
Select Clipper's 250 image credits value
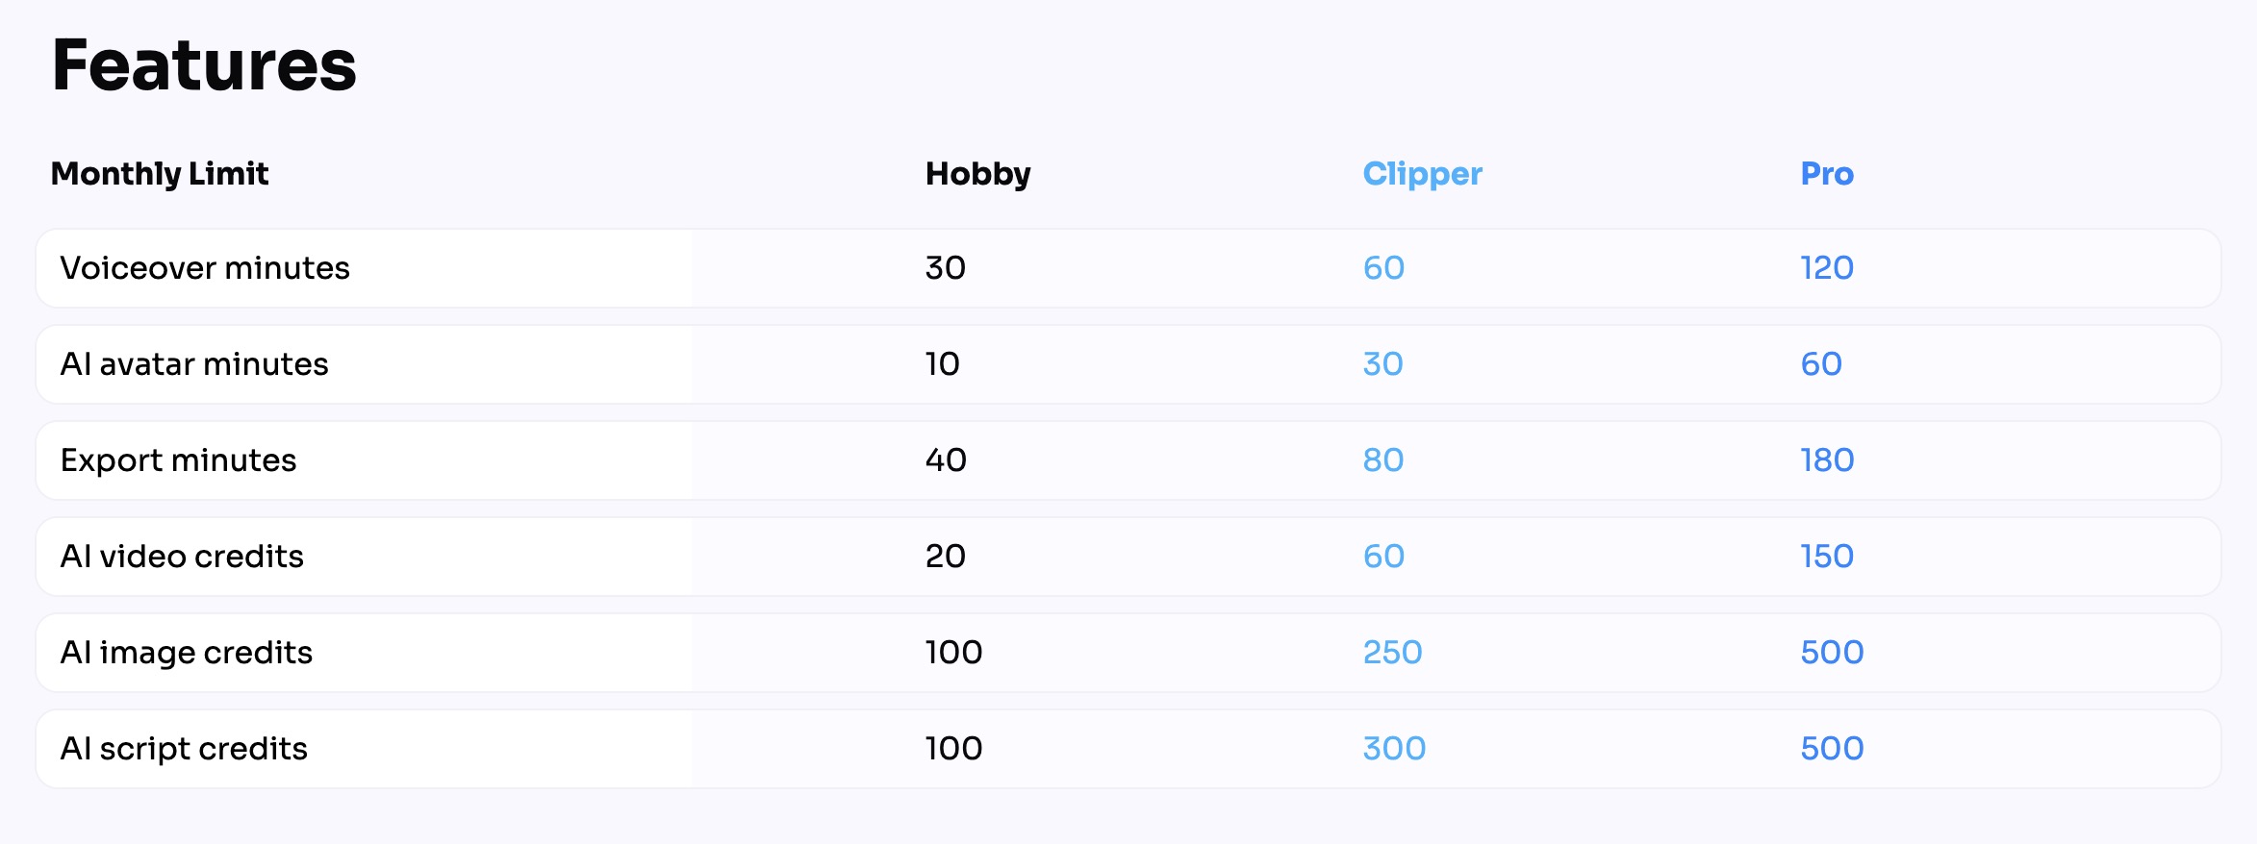click(x=1392, y=652)
